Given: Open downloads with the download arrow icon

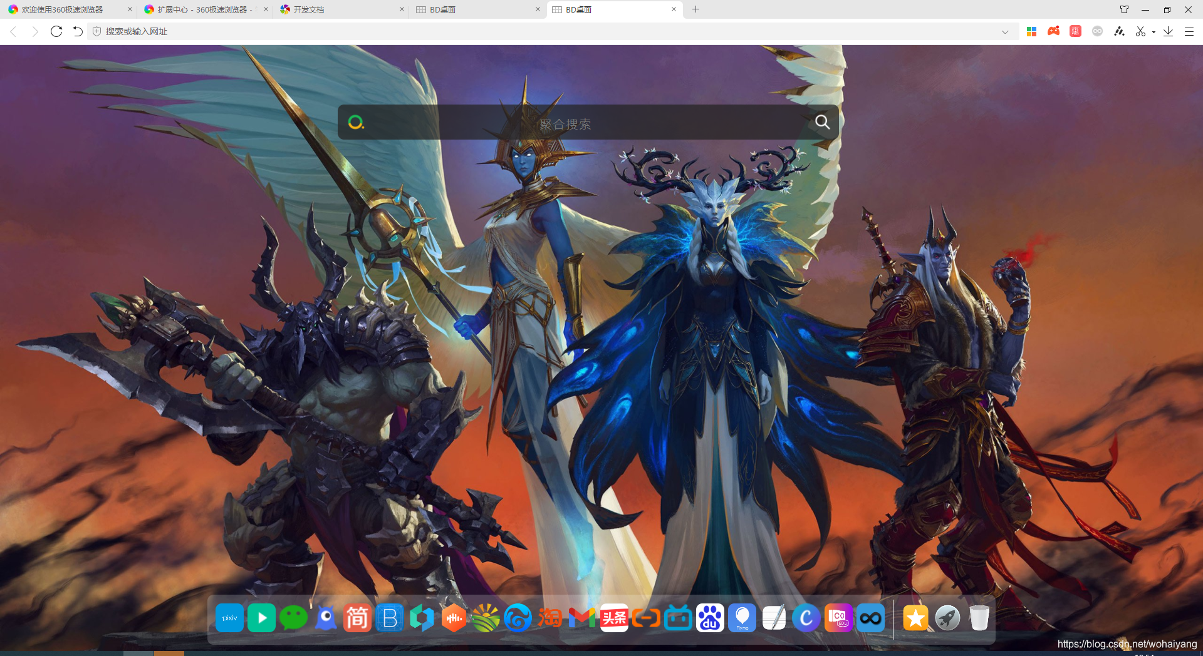Looking at the screenshot, I should click(1168, 31).
